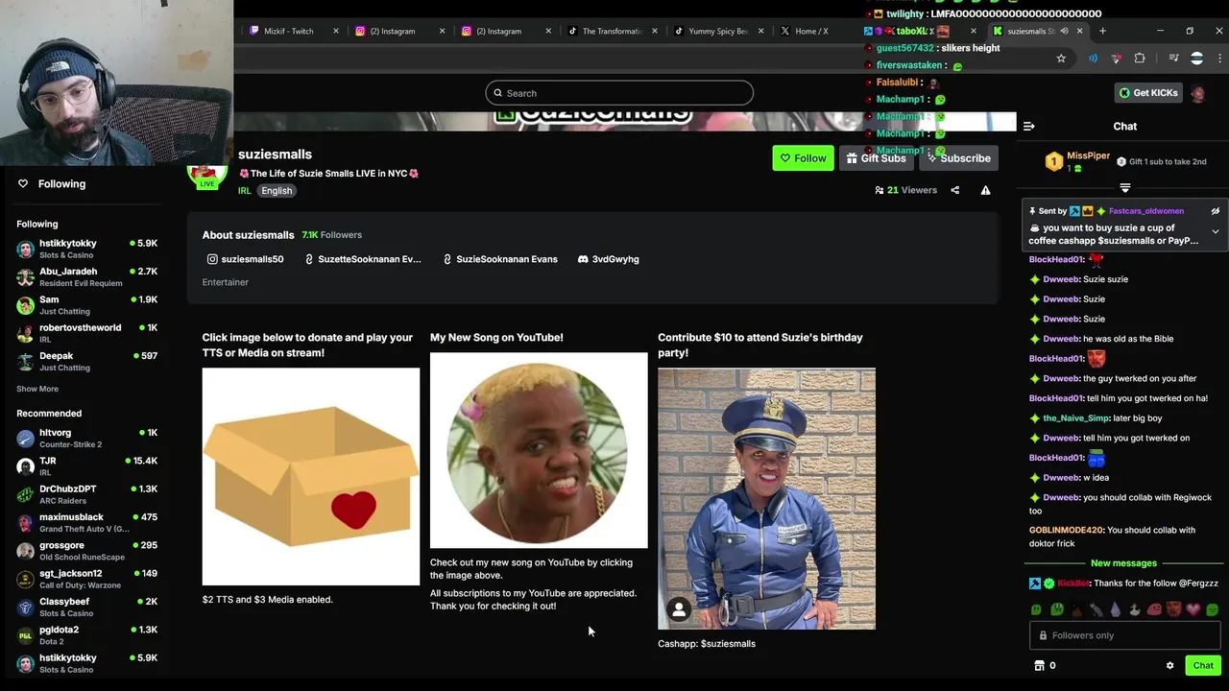Click the donation box image
Screen dimensions: 1229x691
click(311, 476)
